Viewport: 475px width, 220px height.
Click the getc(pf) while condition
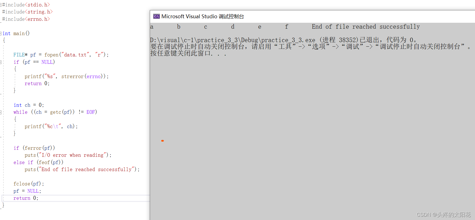(x=55, y=112)
